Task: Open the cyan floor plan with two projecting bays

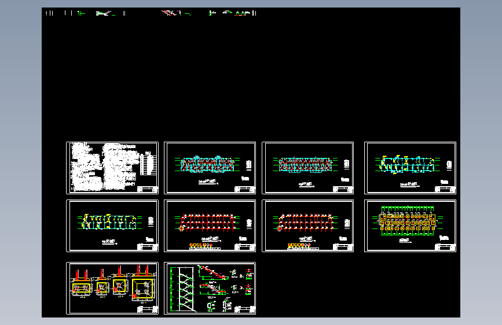Action: tap(210, 168)
